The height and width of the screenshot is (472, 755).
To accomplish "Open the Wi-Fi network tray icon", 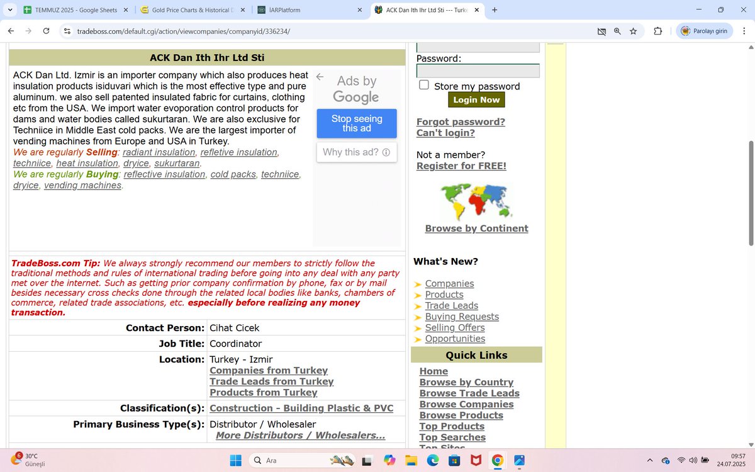I will [681, 461].
